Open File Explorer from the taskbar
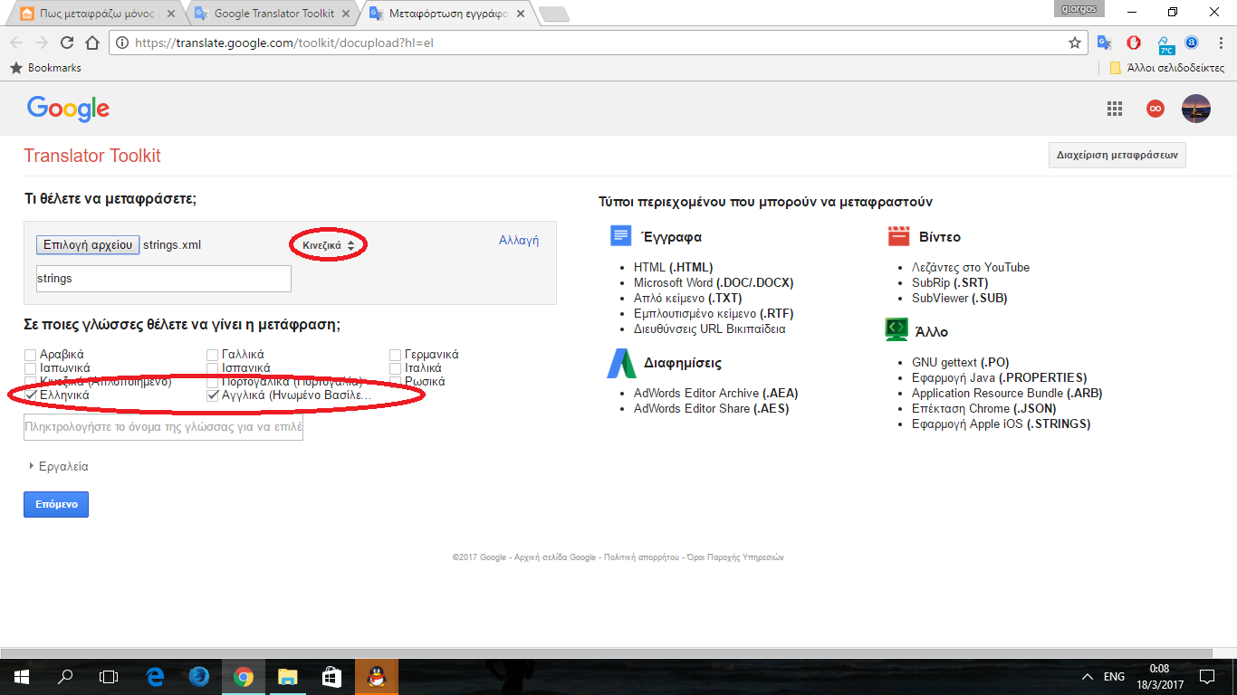 [287, 677]
